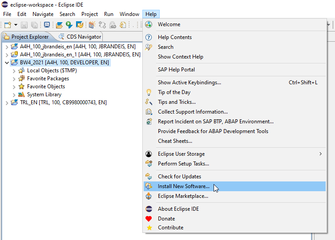Expand Local Objects ($TMP) node
This screenshot has height=240, width=335.
click(x=14, y=71)
